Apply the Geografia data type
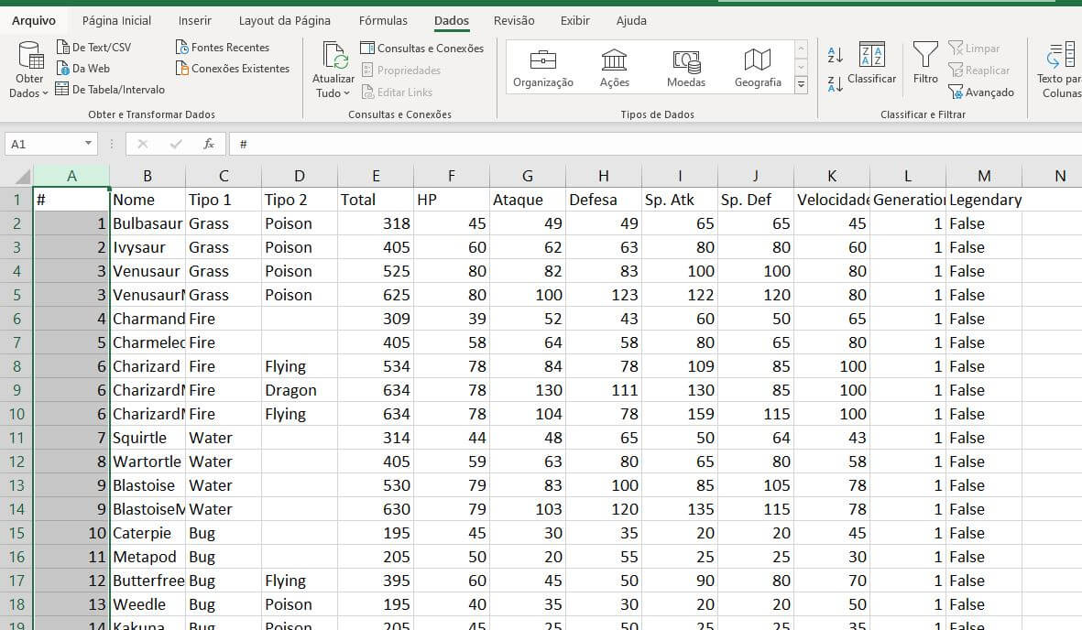This screenshot has height=630, width=1082. tap(757, 64)
